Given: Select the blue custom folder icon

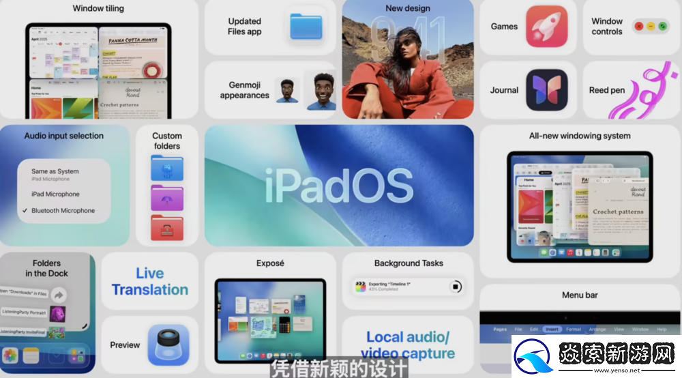Looking at the screenshot, I should coord(167,168).
